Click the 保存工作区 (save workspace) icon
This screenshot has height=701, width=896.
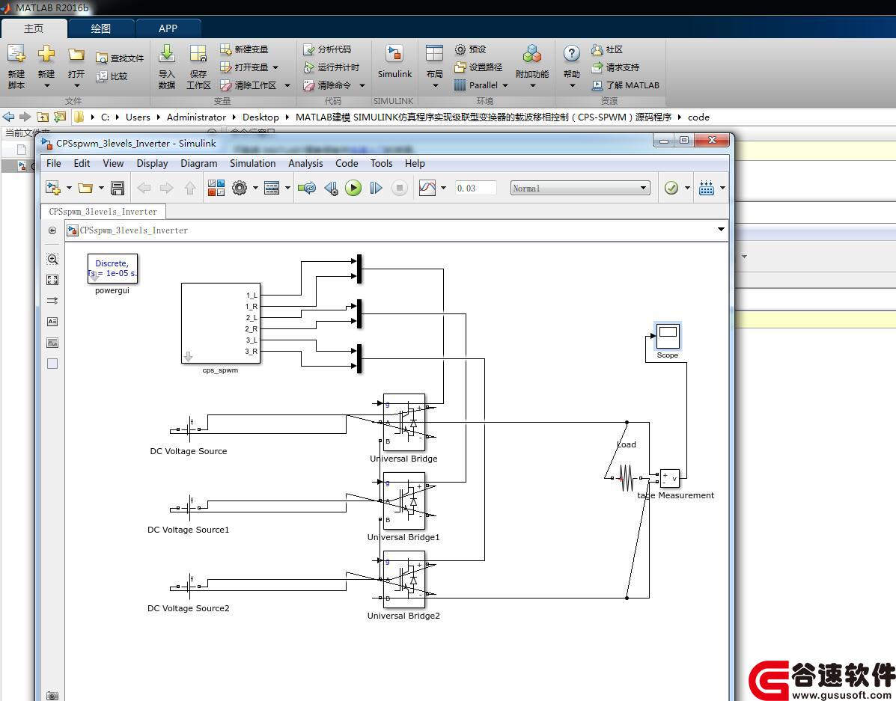(198, 55)
